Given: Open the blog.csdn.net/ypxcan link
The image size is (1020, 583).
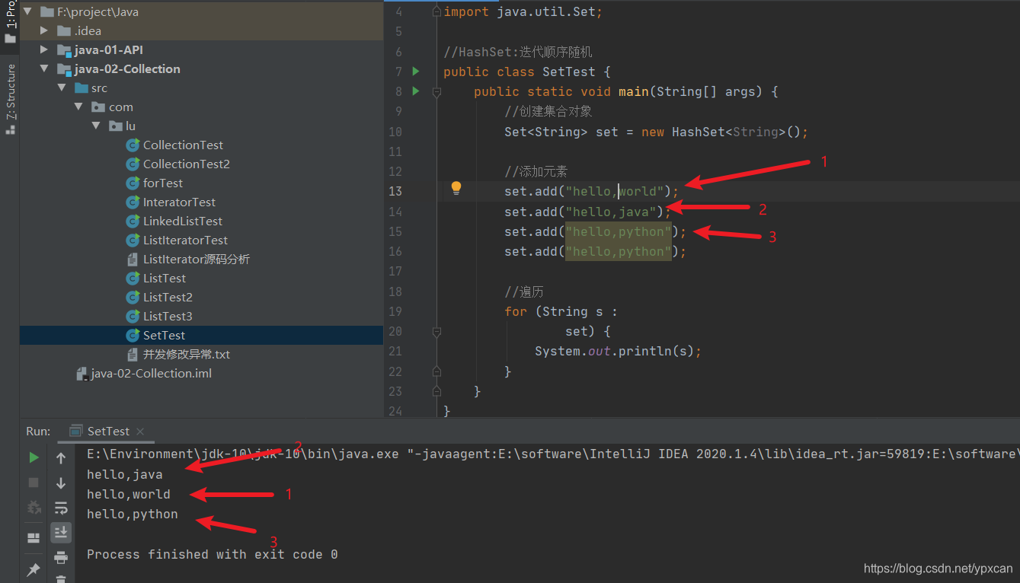Looking at the screenshot, I should pos(938,568).
